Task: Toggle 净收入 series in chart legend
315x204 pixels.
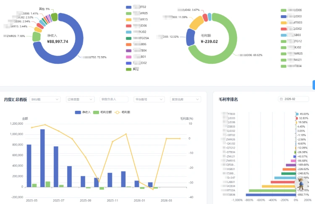Action: pos(83,112)
